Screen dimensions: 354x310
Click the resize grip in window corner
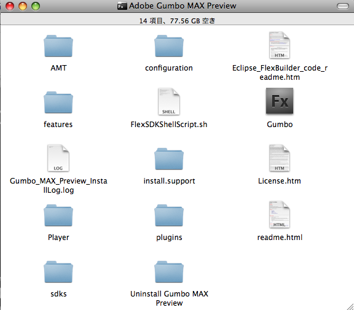click(350, 306)
